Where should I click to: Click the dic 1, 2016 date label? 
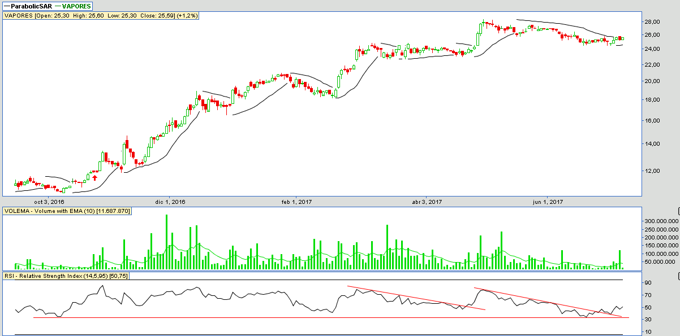coord(170,202)
